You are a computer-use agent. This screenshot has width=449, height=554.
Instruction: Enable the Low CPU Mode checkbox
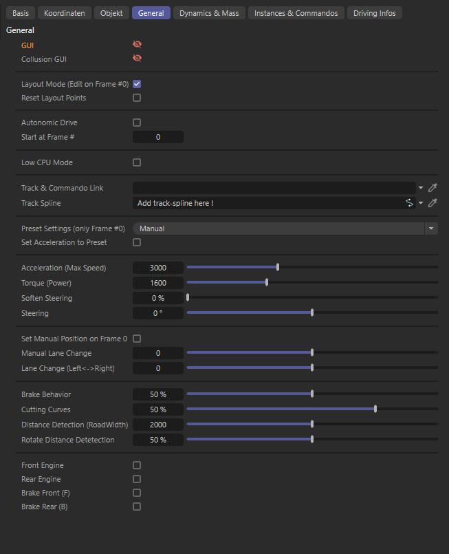pos(137,162)
